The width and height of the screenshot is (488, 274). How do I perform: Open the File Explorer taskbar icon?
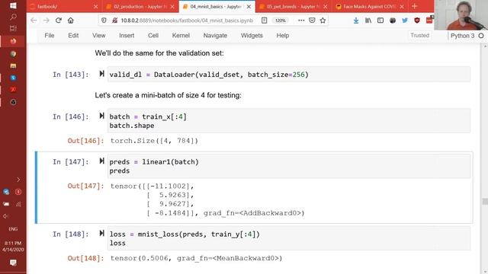tap(13, 66)
